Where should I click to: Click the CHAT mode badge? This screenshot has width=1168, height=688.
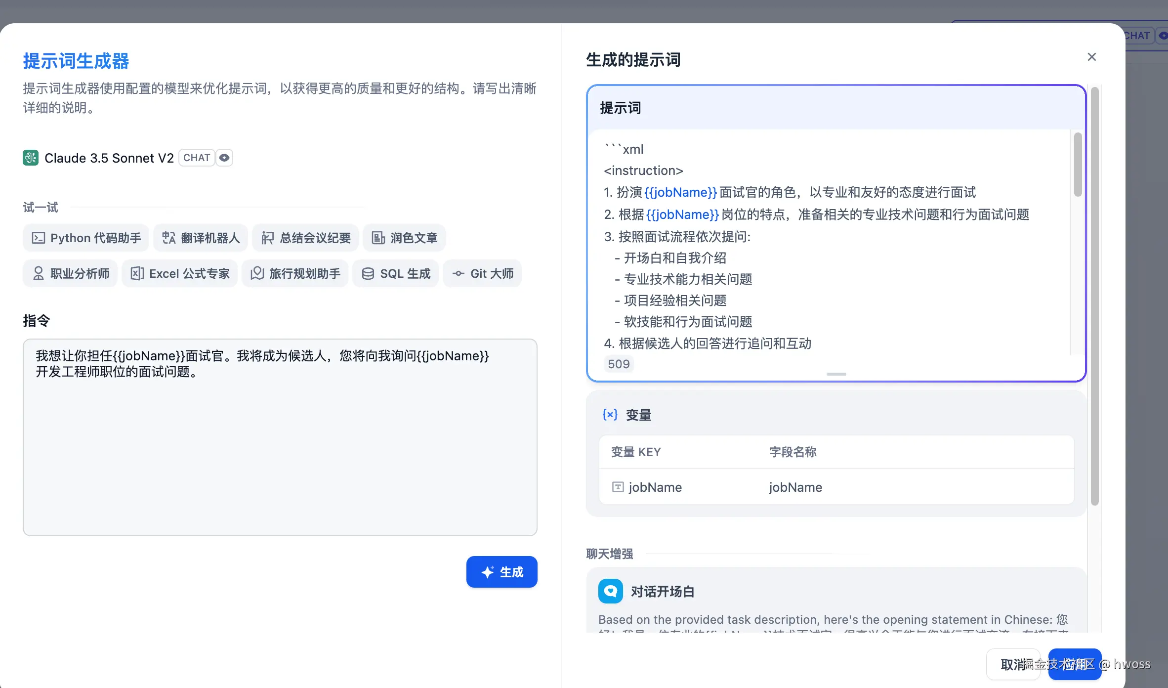coord(197,158)
